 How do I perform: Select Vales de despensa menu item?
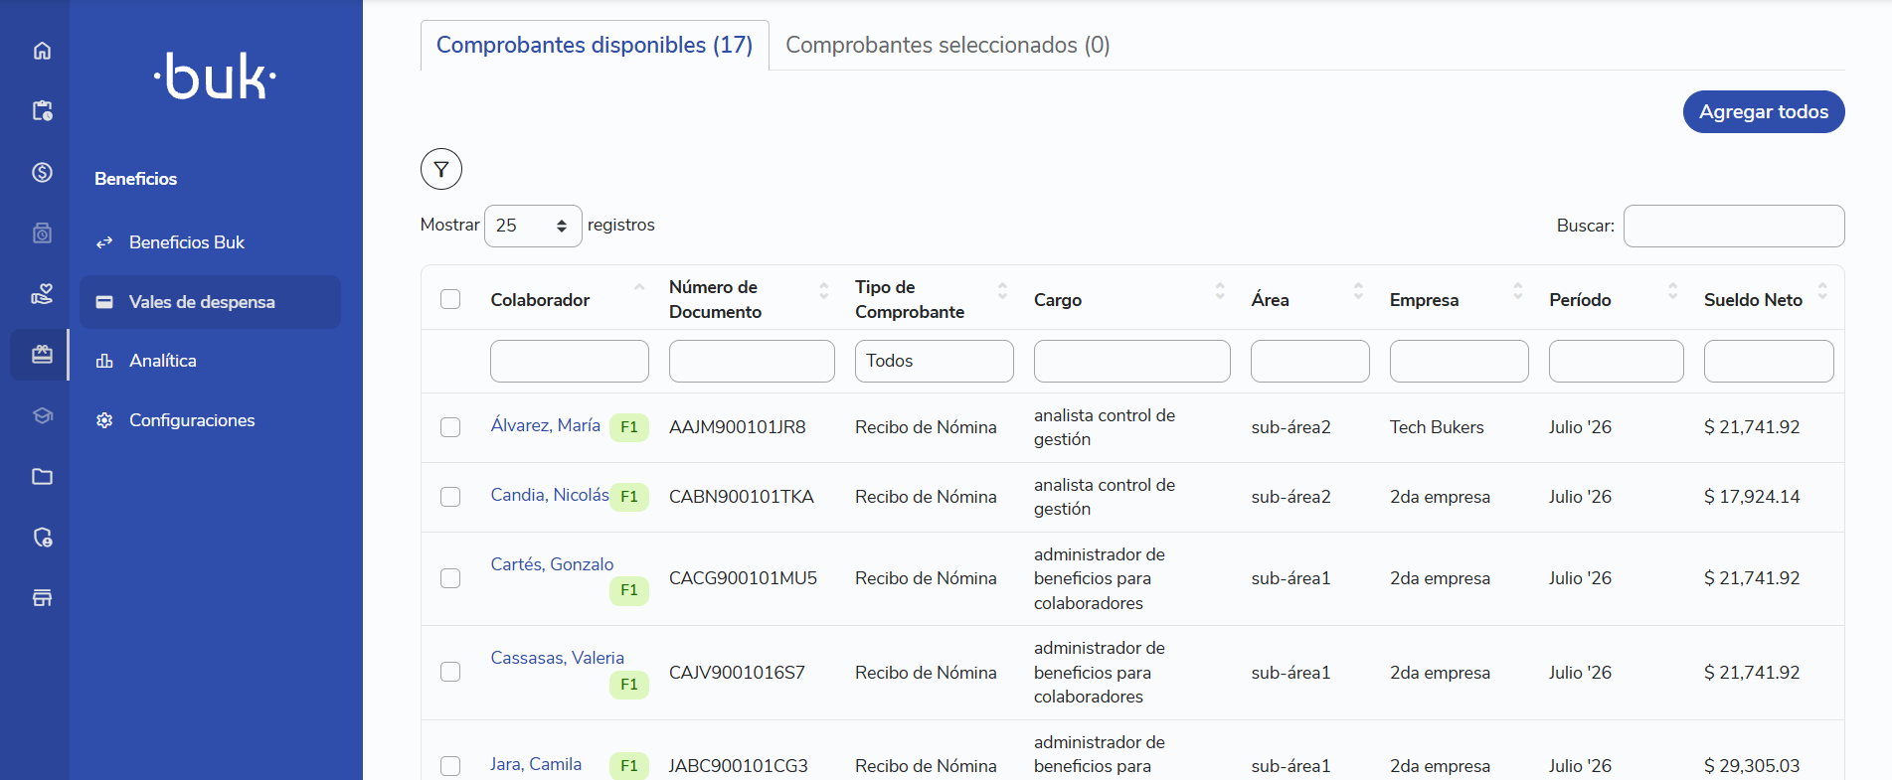(210, 302)
